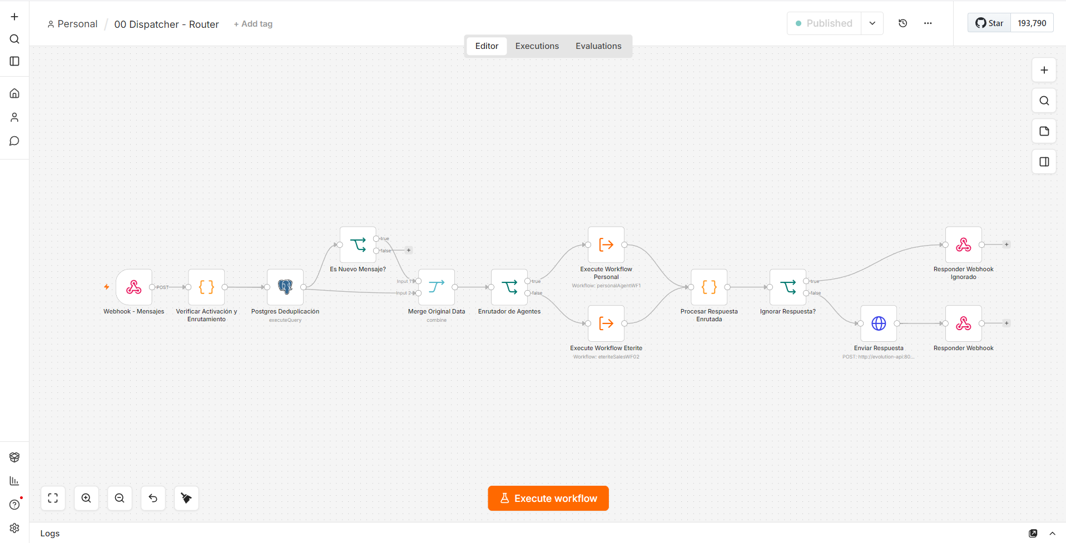The image size is (1066, 543).
Task: Select the Enviar Respuesta HTTP node
Action: [879, 323]
